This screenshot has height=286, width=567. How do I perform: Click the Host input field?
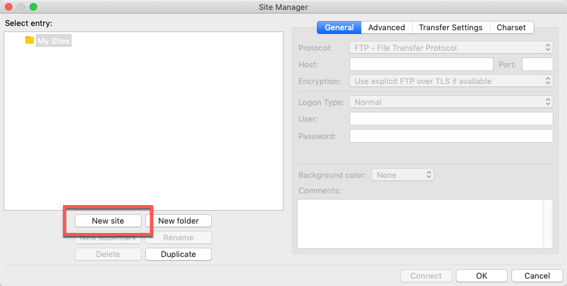pyautogui.click(x=421, y=64)
